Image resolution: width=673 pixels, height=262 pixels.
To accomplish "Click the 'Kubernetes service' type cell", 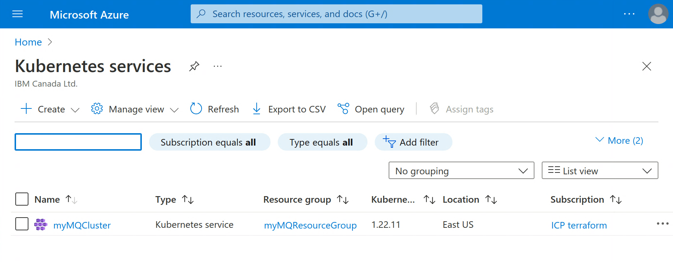I will 194,225.
